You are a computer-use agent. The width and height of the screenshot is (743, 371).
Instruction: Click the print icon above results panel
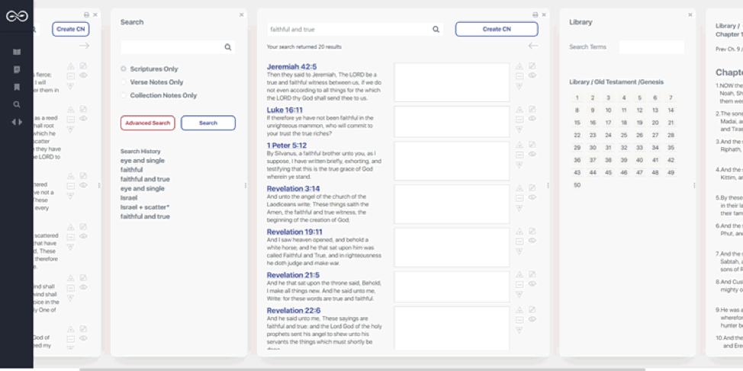click(535, 14)
